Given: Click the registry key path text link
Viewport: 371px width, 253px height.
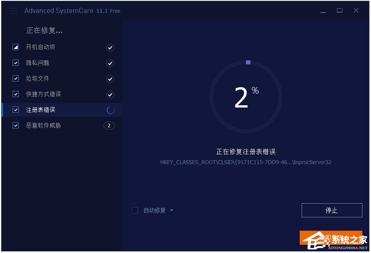Looking at the screenshot, I should 246,162.
